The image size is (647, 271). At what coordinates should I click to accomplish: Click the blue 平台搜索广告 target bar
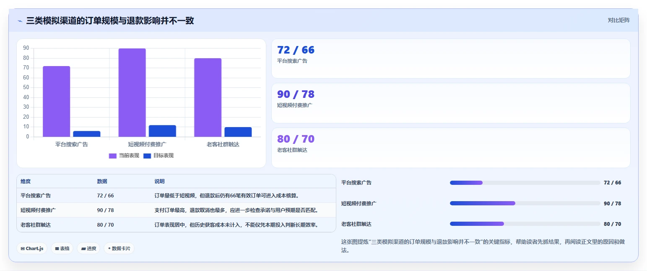point(87,134)
